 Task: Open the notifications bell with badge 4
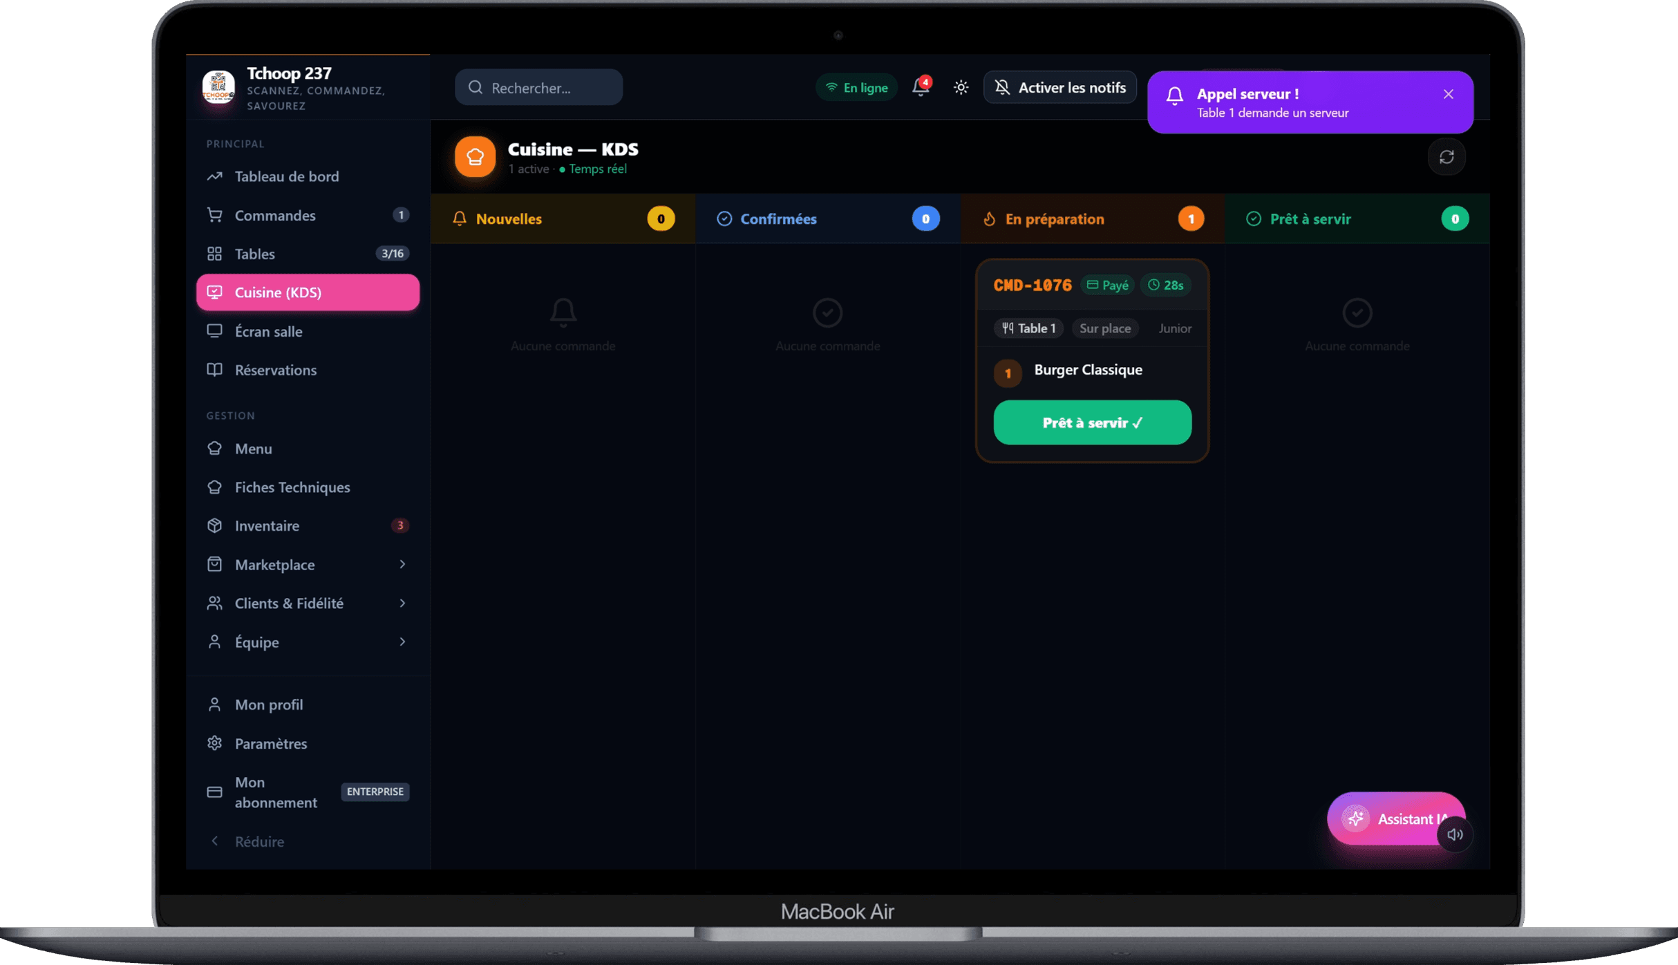tap(921, 87)
